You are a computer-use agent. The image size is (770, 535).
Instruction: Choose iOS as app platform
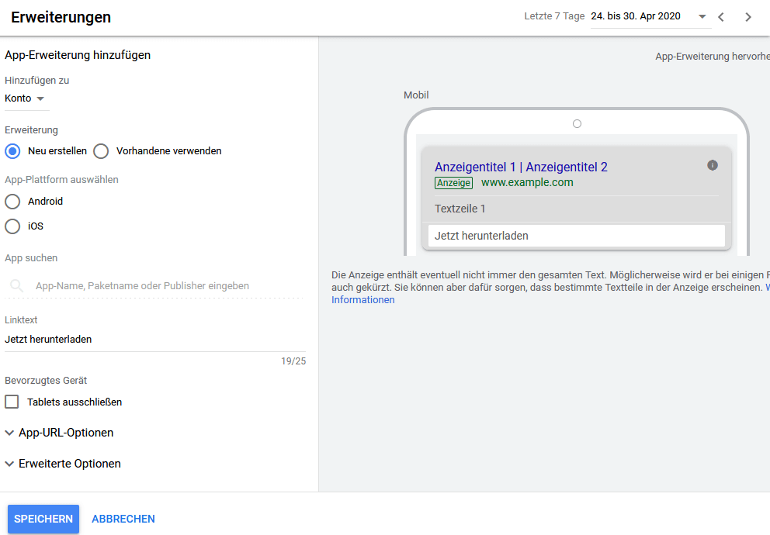coord(12,226)
